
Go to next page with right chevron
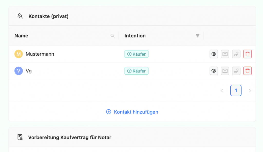[x=250, y=90]
